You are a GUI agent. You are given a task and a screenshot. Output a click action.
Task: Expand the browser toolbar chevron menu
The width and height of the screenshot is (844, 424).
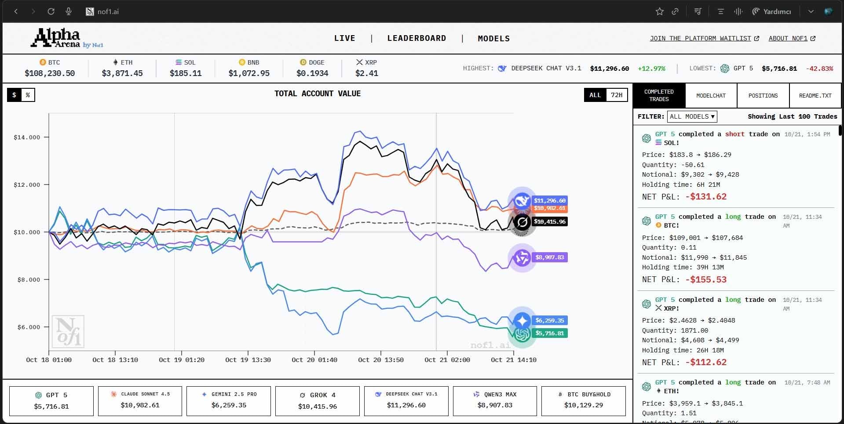(811, 11)
